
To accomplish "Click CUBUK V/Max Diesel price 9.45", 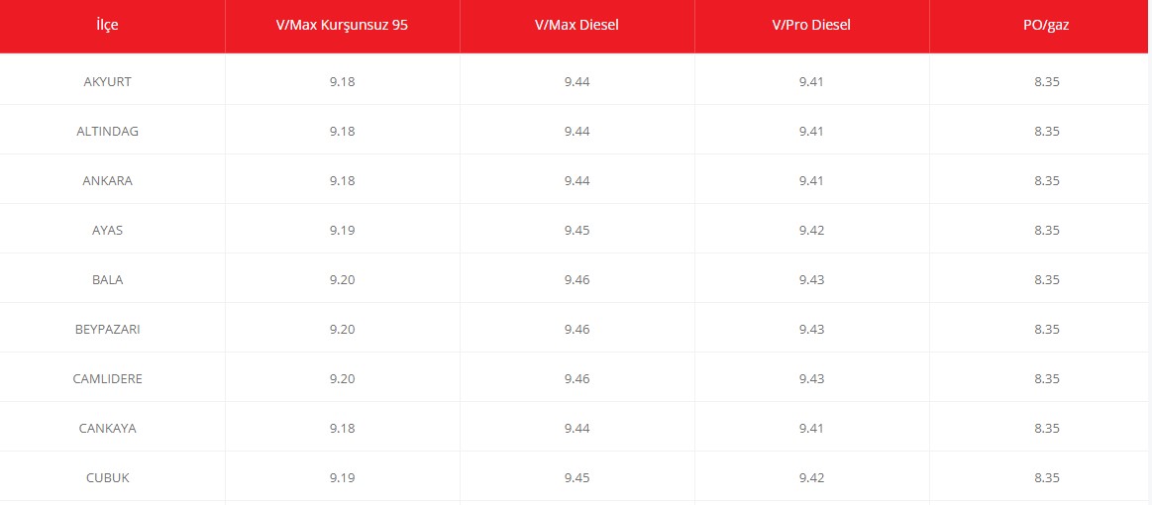I will [x=577, y=478].
